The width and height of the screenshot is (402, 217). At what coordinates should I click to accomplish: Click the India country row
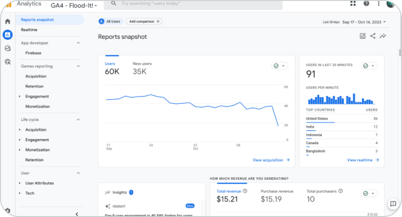pos(342,127)
